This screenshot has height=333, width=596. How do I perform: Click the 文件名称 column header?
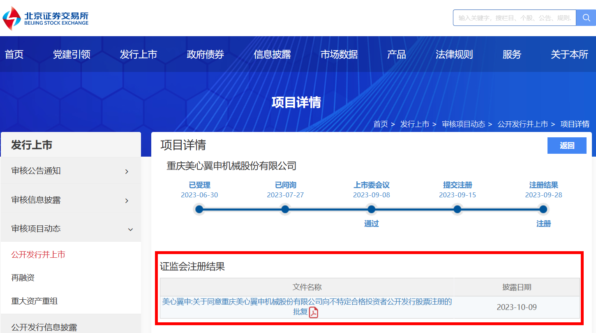307,287
